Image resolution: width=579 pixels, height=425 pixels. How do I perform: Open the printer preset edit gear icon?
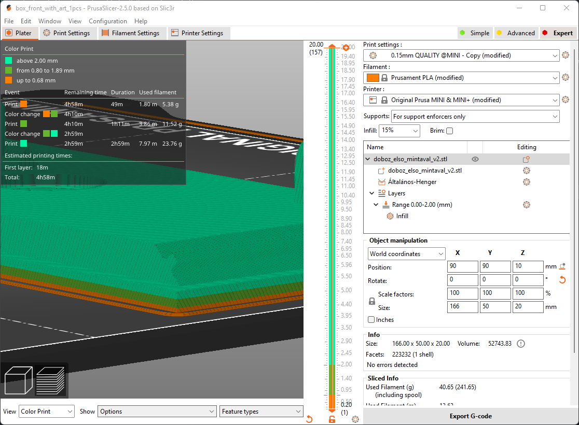(x=566, y=100)
